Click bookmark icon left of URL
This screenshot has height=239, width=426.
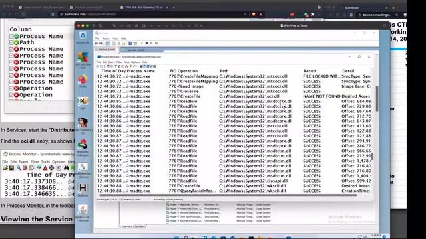pyautogui.click(x=53, y=14)
